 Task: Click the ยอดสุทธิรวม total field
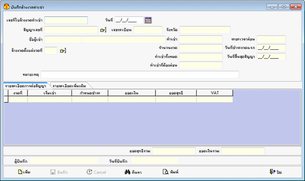(x=174, y=151)
